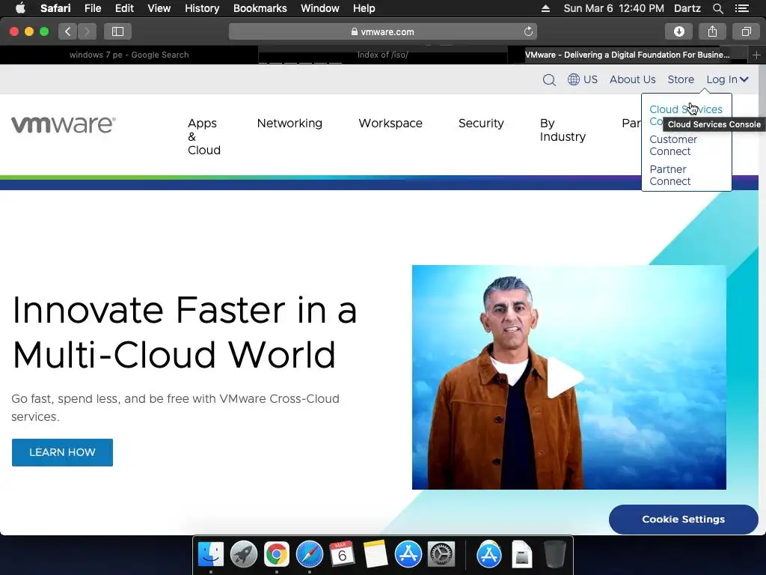Viewport: 766px width, 575px height.
Task: Open the History menu
Action: [202, 8]
